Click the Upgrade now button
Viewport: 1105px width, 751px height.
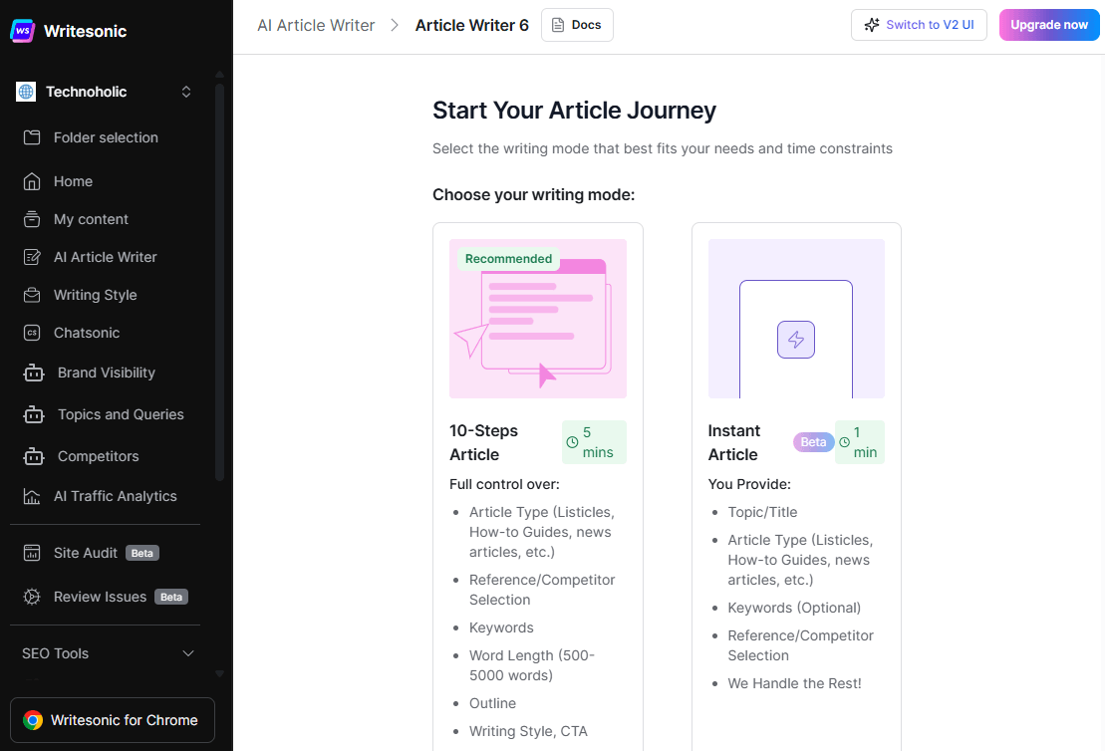[x=1048, y=25]
